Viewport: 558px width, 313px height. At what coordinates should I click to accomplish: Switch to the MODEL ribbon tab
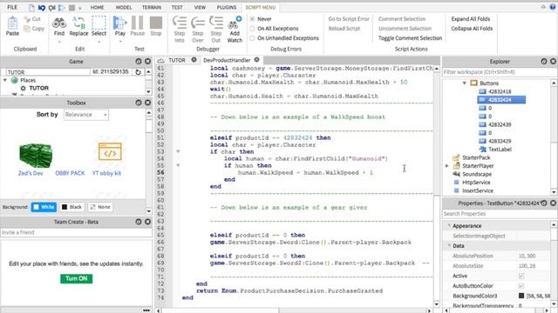pyautogui.click(x=124, y=7)
